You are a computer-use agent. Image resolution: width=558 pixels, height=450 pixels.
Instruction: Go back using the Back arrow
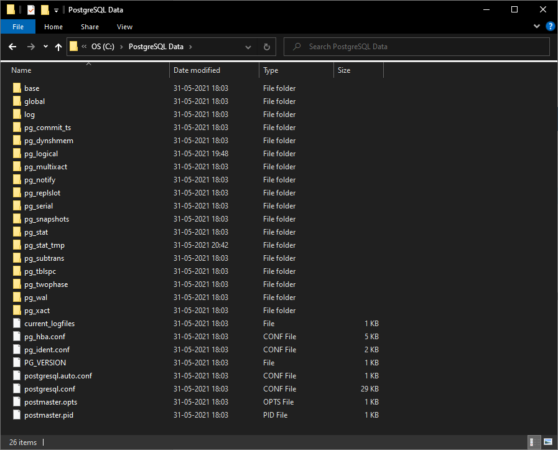12,47
